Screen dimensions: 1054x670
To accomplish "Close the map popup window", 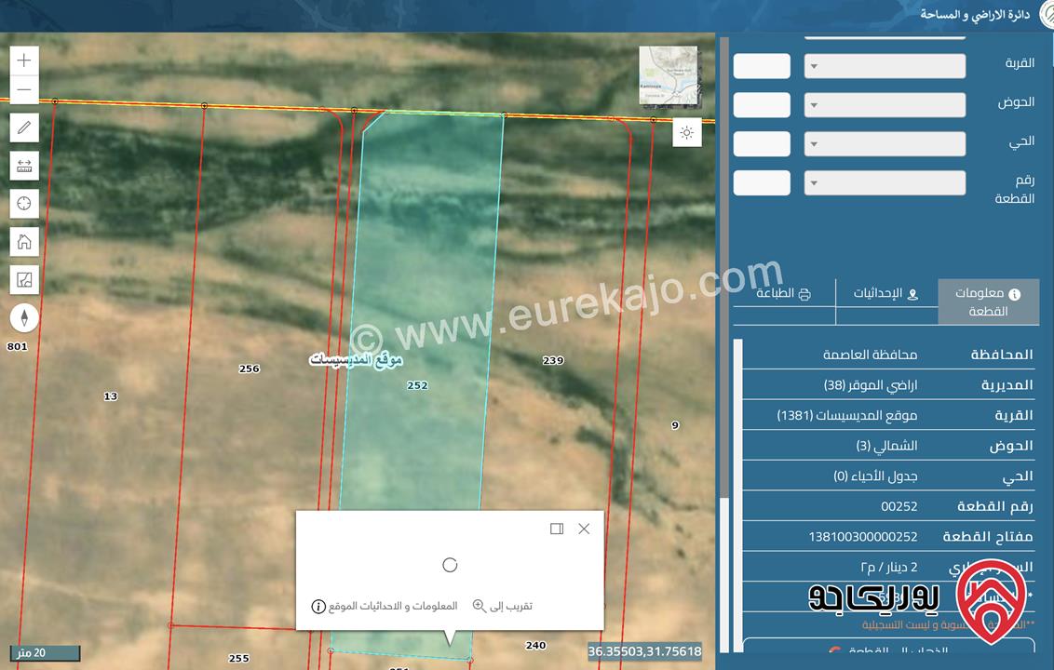I will [x=584, y=529].
